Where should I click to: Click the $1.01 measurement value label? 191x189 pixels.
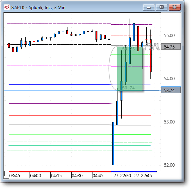[x=152, y=44]
